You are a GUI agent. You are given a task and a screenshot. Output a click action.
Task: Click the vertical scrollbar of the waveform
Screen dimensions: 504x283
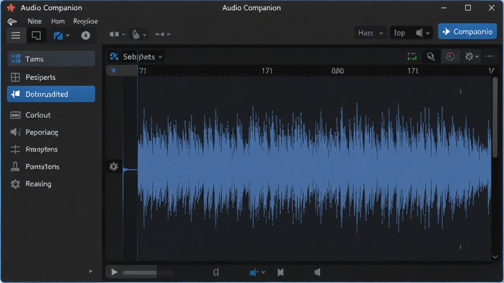(x=495, y=117)
